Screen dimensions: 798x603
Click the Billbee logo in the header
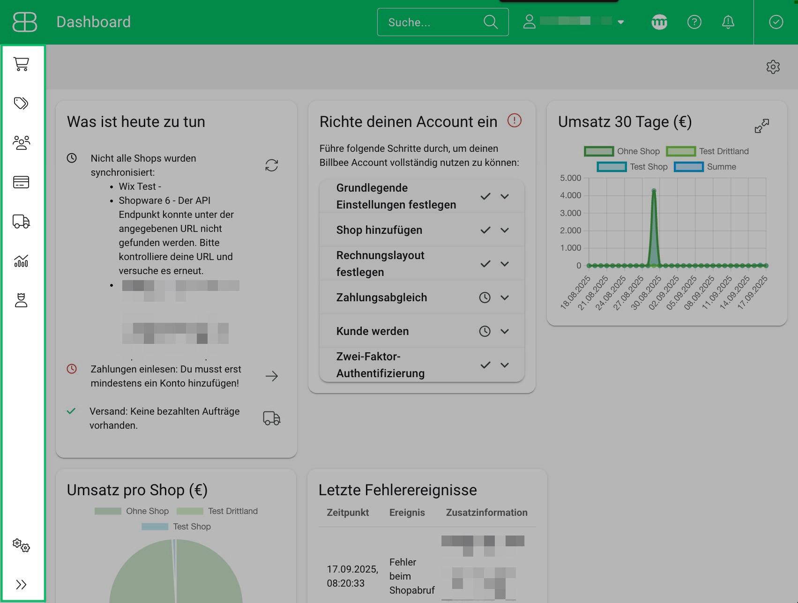pos(25,22)
